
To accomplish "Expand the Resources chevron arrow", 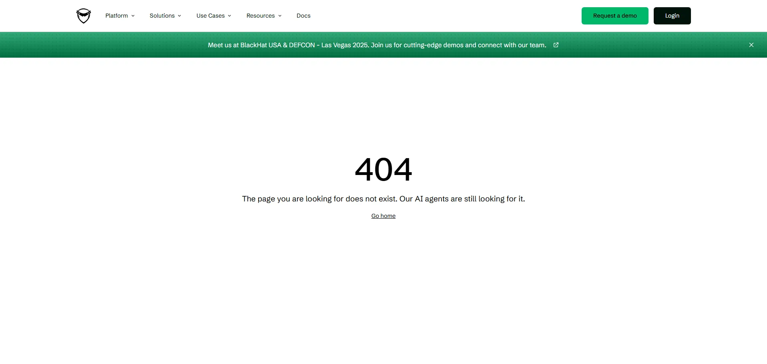I will (x=280, y=16).
